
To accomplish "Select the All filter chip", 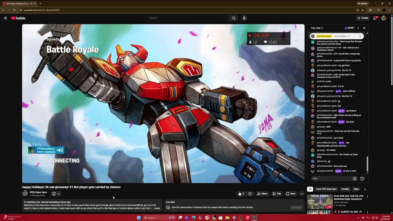I will coord(310,189).
